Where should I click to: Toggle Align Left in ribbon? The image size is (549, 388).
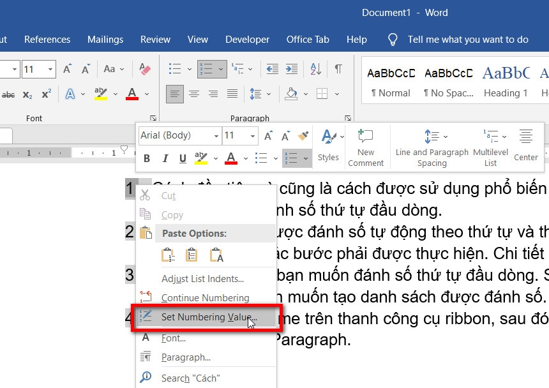point(175,94)
